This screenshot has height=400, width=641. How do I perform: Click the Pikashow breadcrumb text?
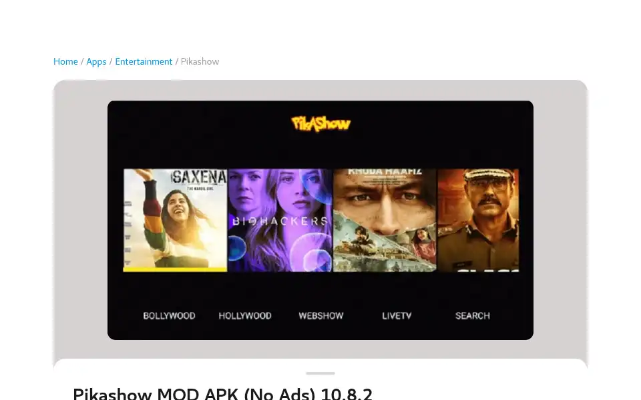click(200, 61)
